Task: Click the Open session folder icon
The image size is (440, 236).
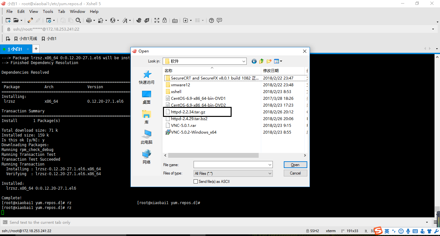Action: point(16,20)
